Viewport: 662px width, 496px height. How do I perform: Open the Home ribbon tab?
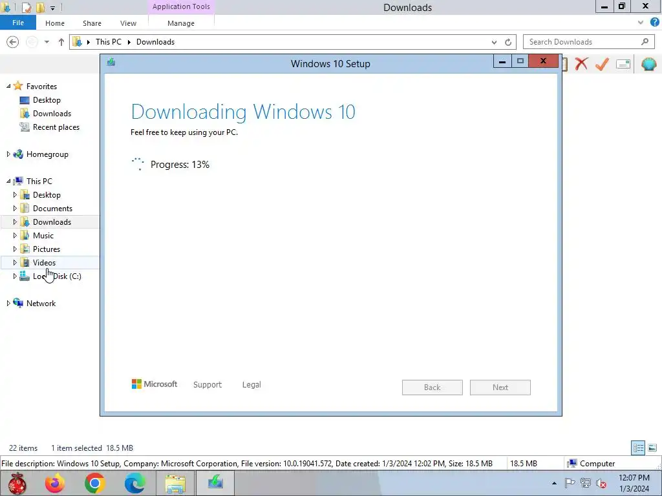point(55,23)
